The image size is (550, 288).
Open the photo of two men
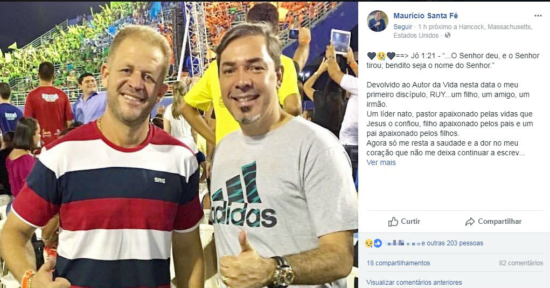point(179,145)
